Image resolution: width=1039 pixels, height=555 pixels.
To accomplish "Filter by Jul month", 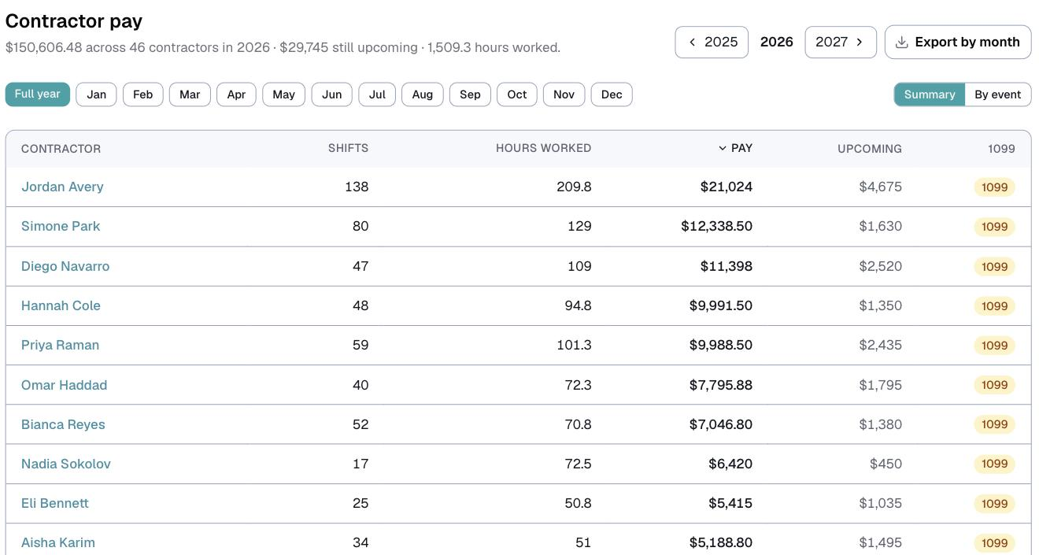I will 377,94.
